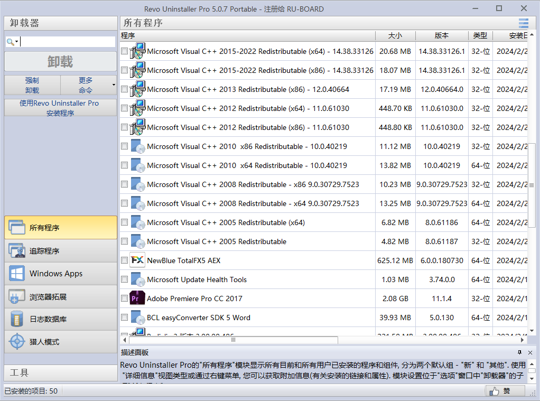Click the Adobe Premiere Pro CC 2017 icon
The image size is (540, 401).
click(137, 299)
